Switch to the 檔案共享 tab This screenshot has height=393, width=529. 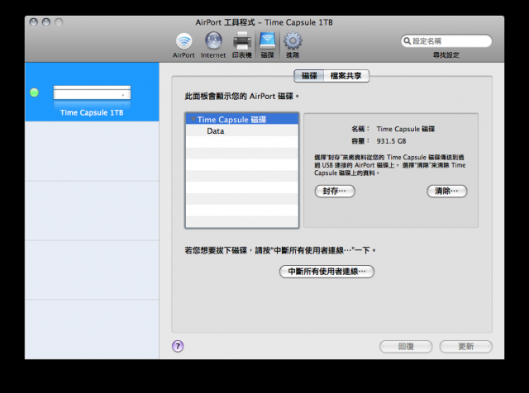pos(346,76)
